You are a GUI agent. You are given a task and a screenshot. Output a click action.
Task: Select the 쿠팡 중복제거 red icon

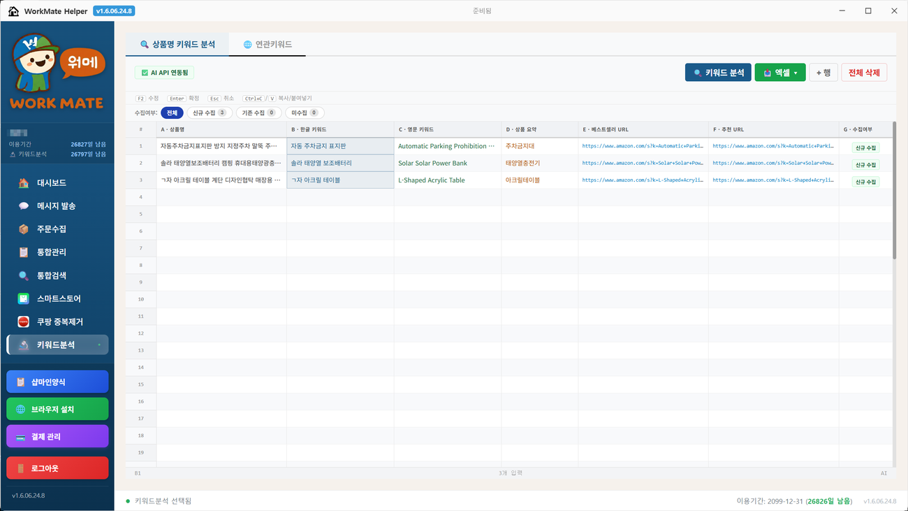tap(24, 322)
